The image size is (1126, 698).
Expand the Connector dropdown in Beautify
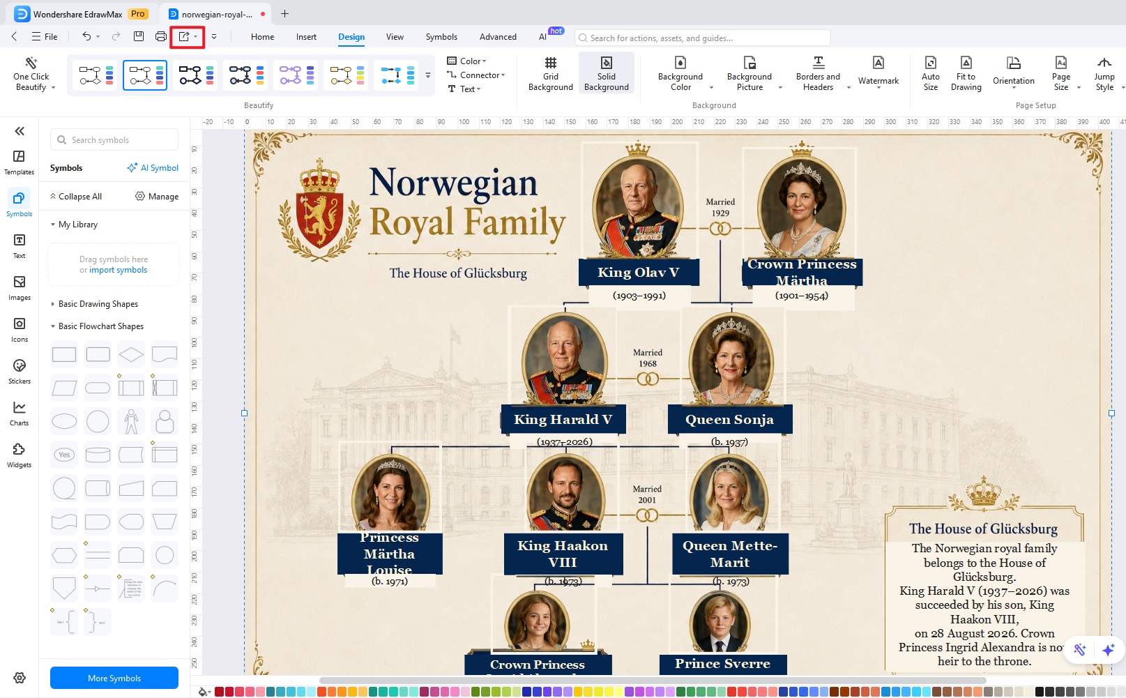coord(475,75)
